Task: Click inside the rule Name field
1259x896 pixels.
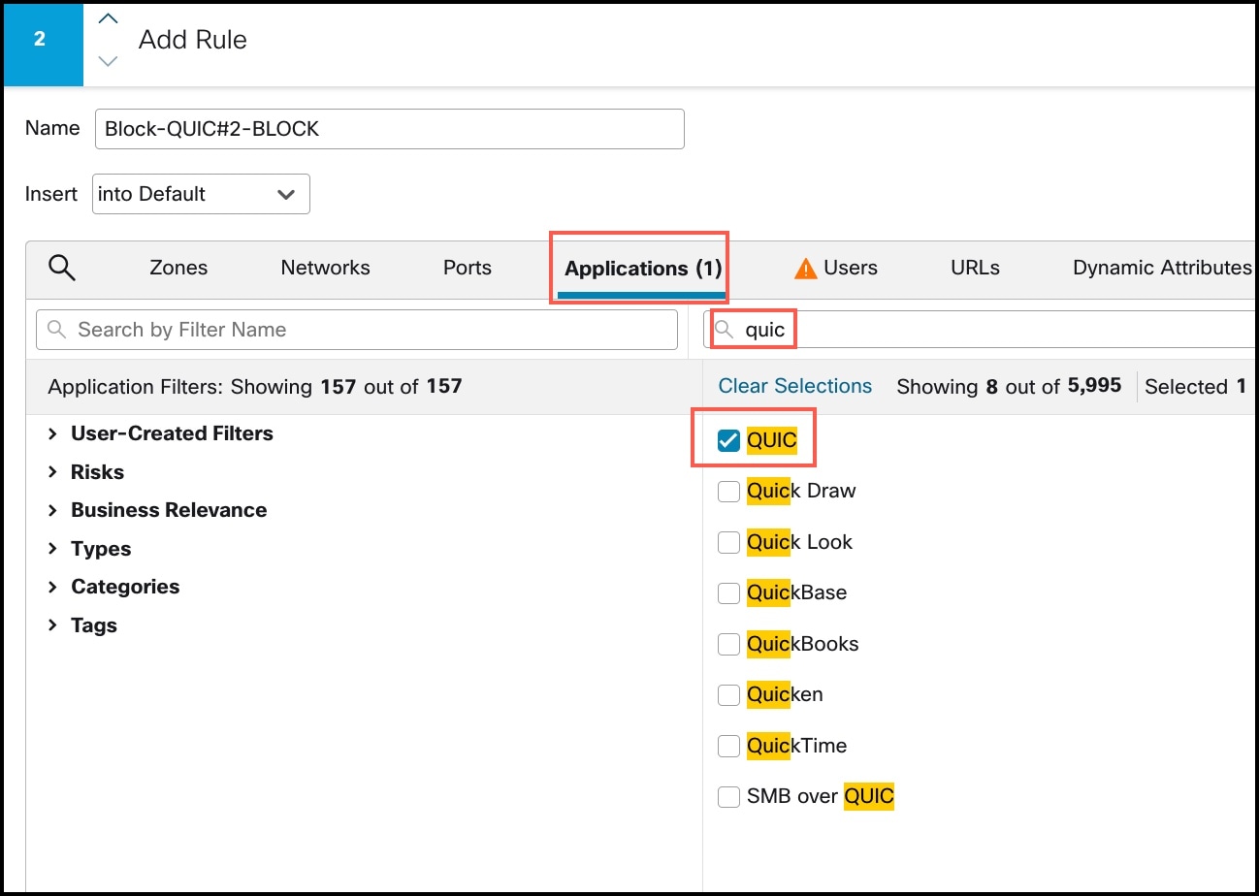Action: click(388, 128)
